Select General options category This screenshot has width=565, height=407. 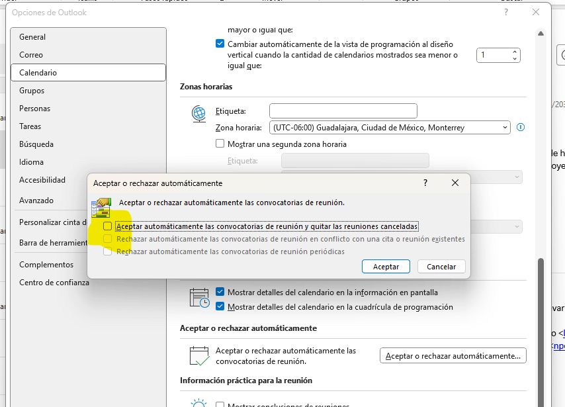(x=88, y=37)
